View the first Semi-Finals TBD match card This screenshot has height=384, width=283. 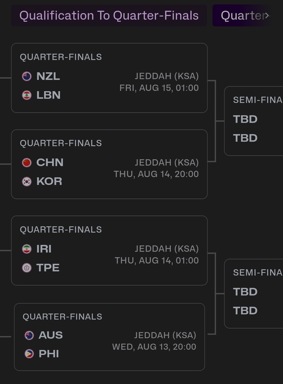click(254, 121)
